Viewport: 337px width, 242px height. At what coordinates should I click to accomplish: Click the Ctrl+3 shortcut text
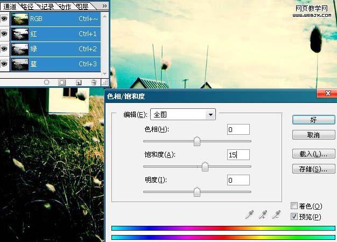coord(87,64)
